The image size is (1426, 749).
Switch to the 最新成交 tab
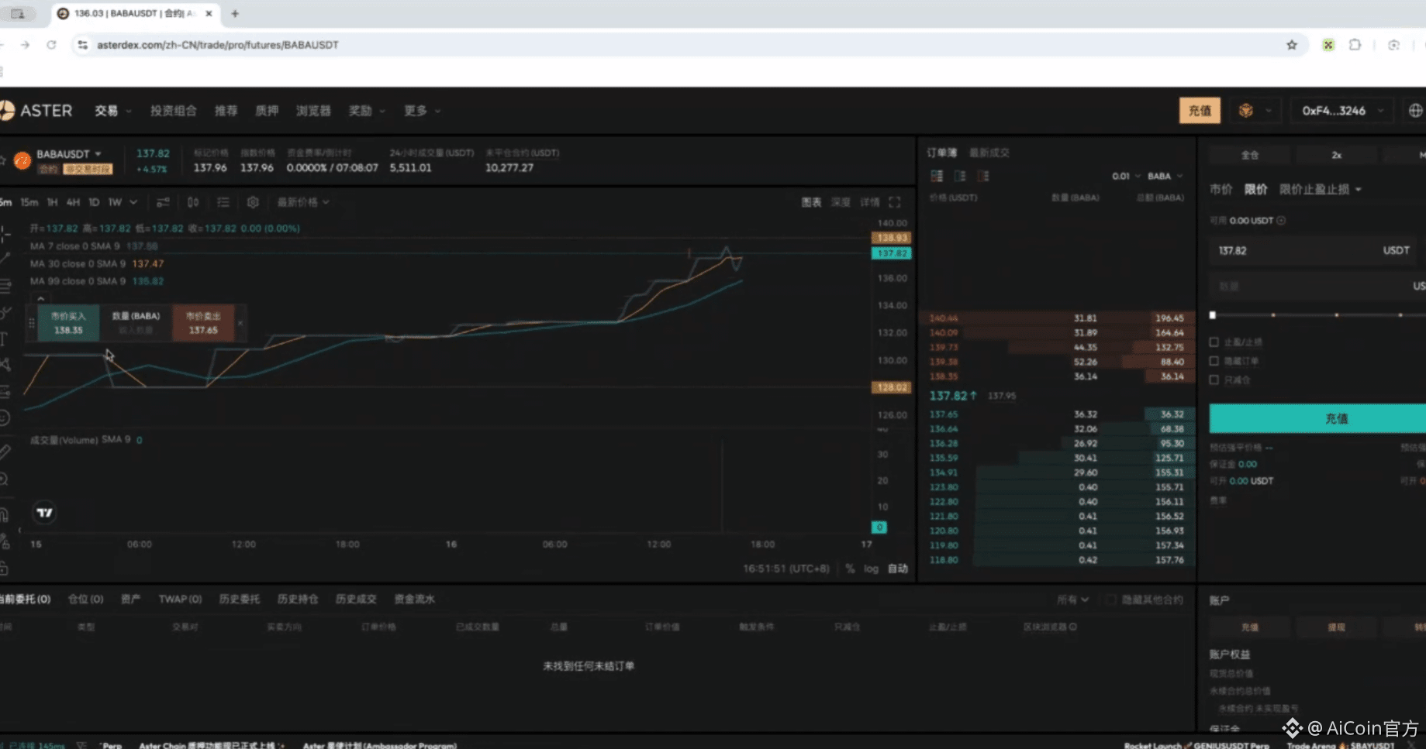[989, 153]
